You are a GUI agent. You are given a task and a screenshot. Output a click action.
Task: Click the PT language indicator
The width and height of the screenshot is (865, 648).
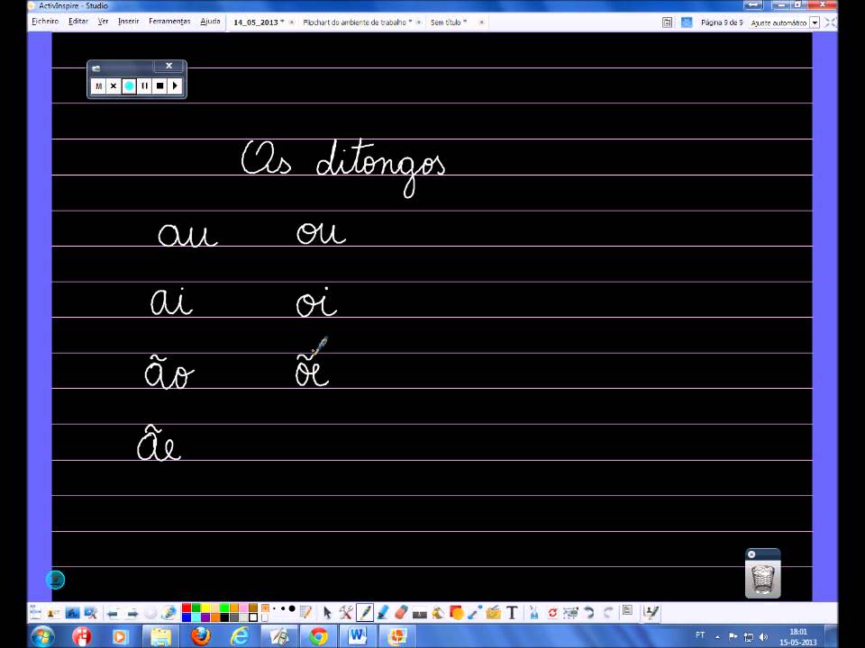point(700,634)
